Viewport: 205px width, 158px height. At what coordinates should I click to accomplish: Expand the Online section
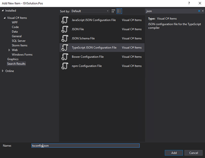(3, 71)
